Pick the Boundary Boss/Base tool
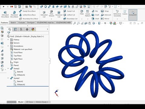The image size is (145, 109). (29, 19)
